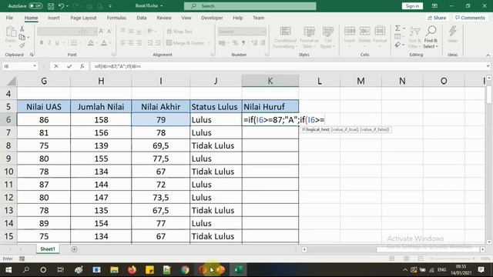Open the Comments pane button
Image resolution: width=493 pixels, height=277 pixels.
click(x=470, y=18)
